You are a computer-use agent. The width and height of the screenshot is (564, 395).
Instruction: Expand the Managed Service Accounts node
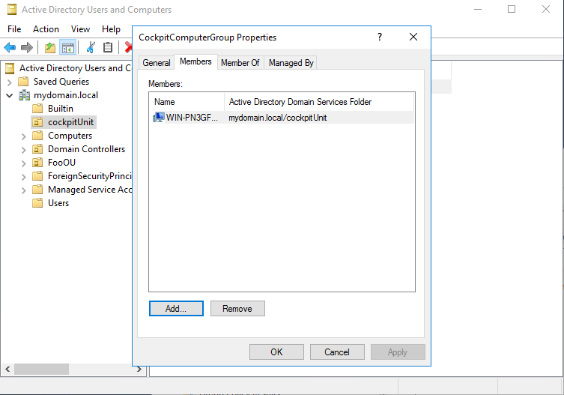pos(23,190)
